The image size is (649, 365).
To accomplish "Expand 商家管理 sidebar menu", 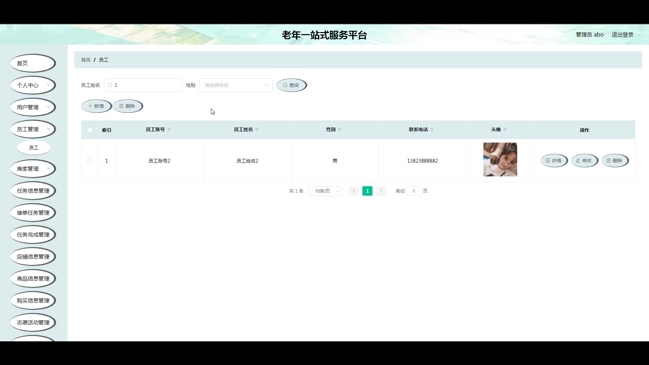I will [33, 169].
